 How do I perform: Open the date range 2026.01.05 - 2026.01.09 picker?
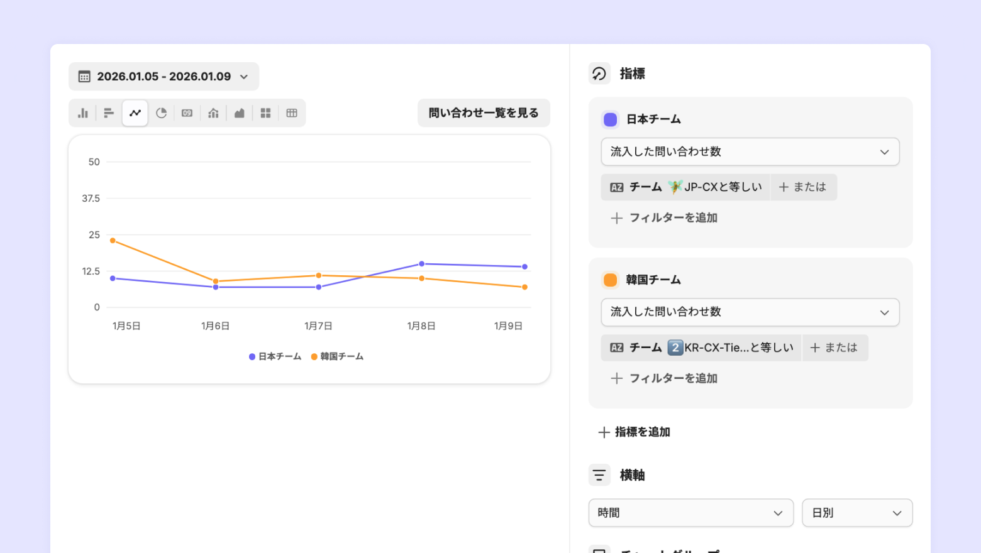pos(163,77)
